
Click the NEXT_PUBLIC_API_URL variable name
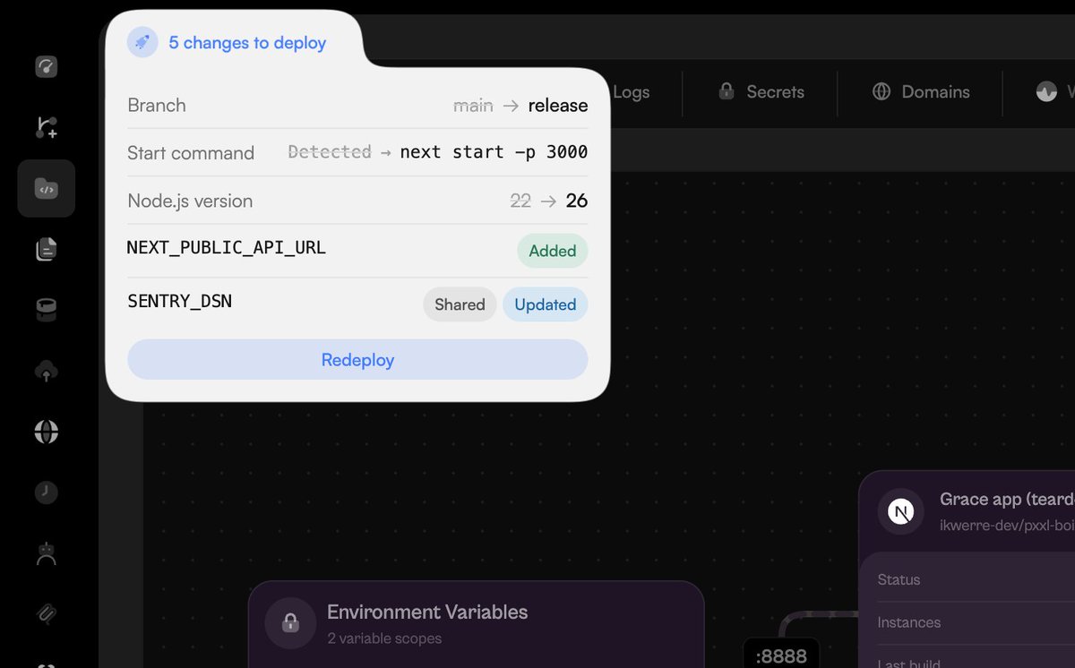click(x=227, y=247)
